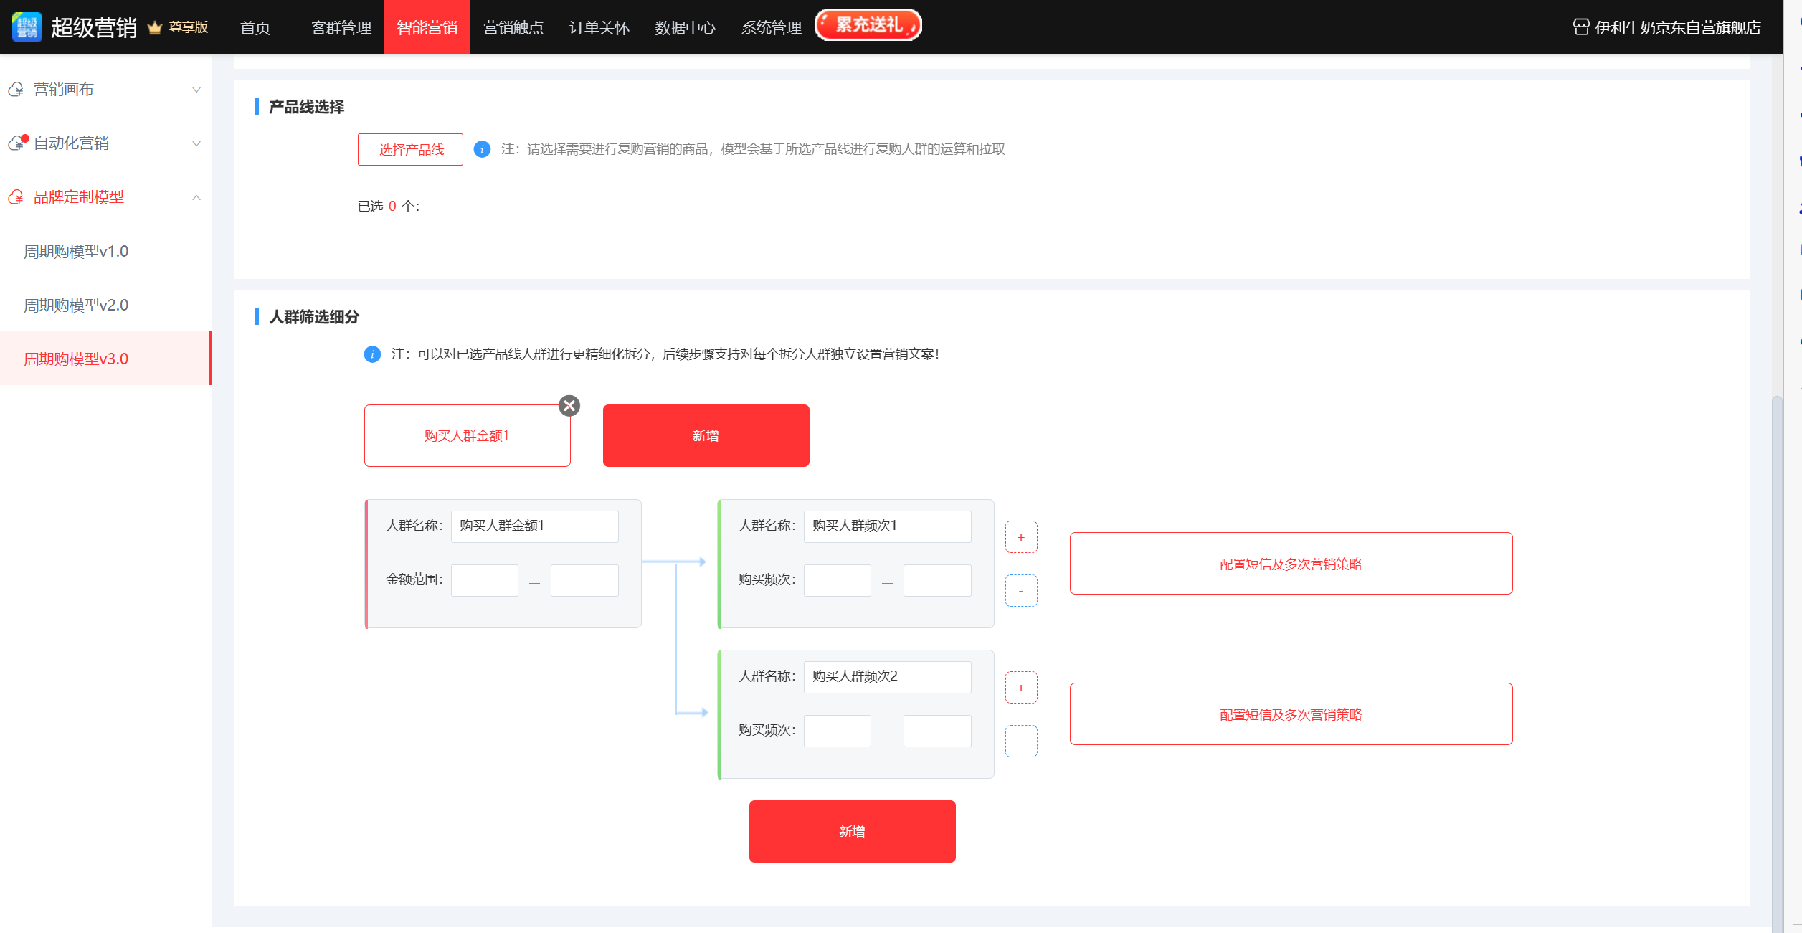Focus the 购买频次 maximum field of 购买人群频次2
The width and height of the screenshot is (1802, 933).
937,731
